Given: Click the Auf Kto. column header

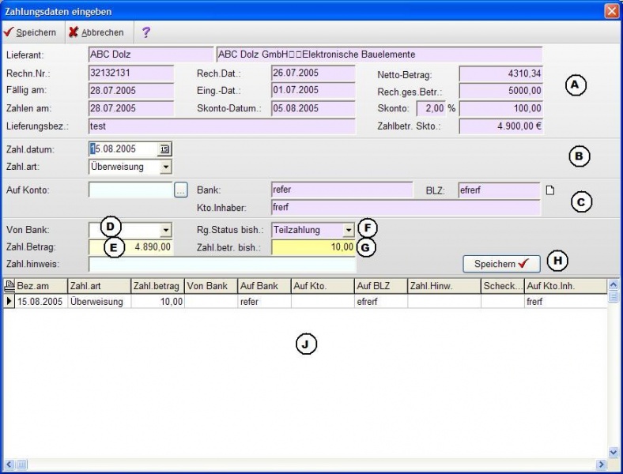Looking at the screenshot, I should [323, 286].
